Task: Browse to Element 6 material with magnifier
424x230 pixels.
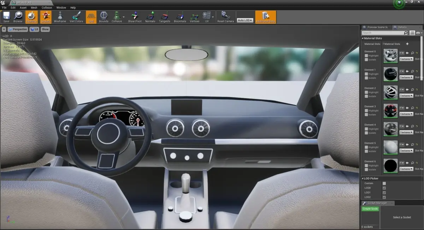Action: 412,163
